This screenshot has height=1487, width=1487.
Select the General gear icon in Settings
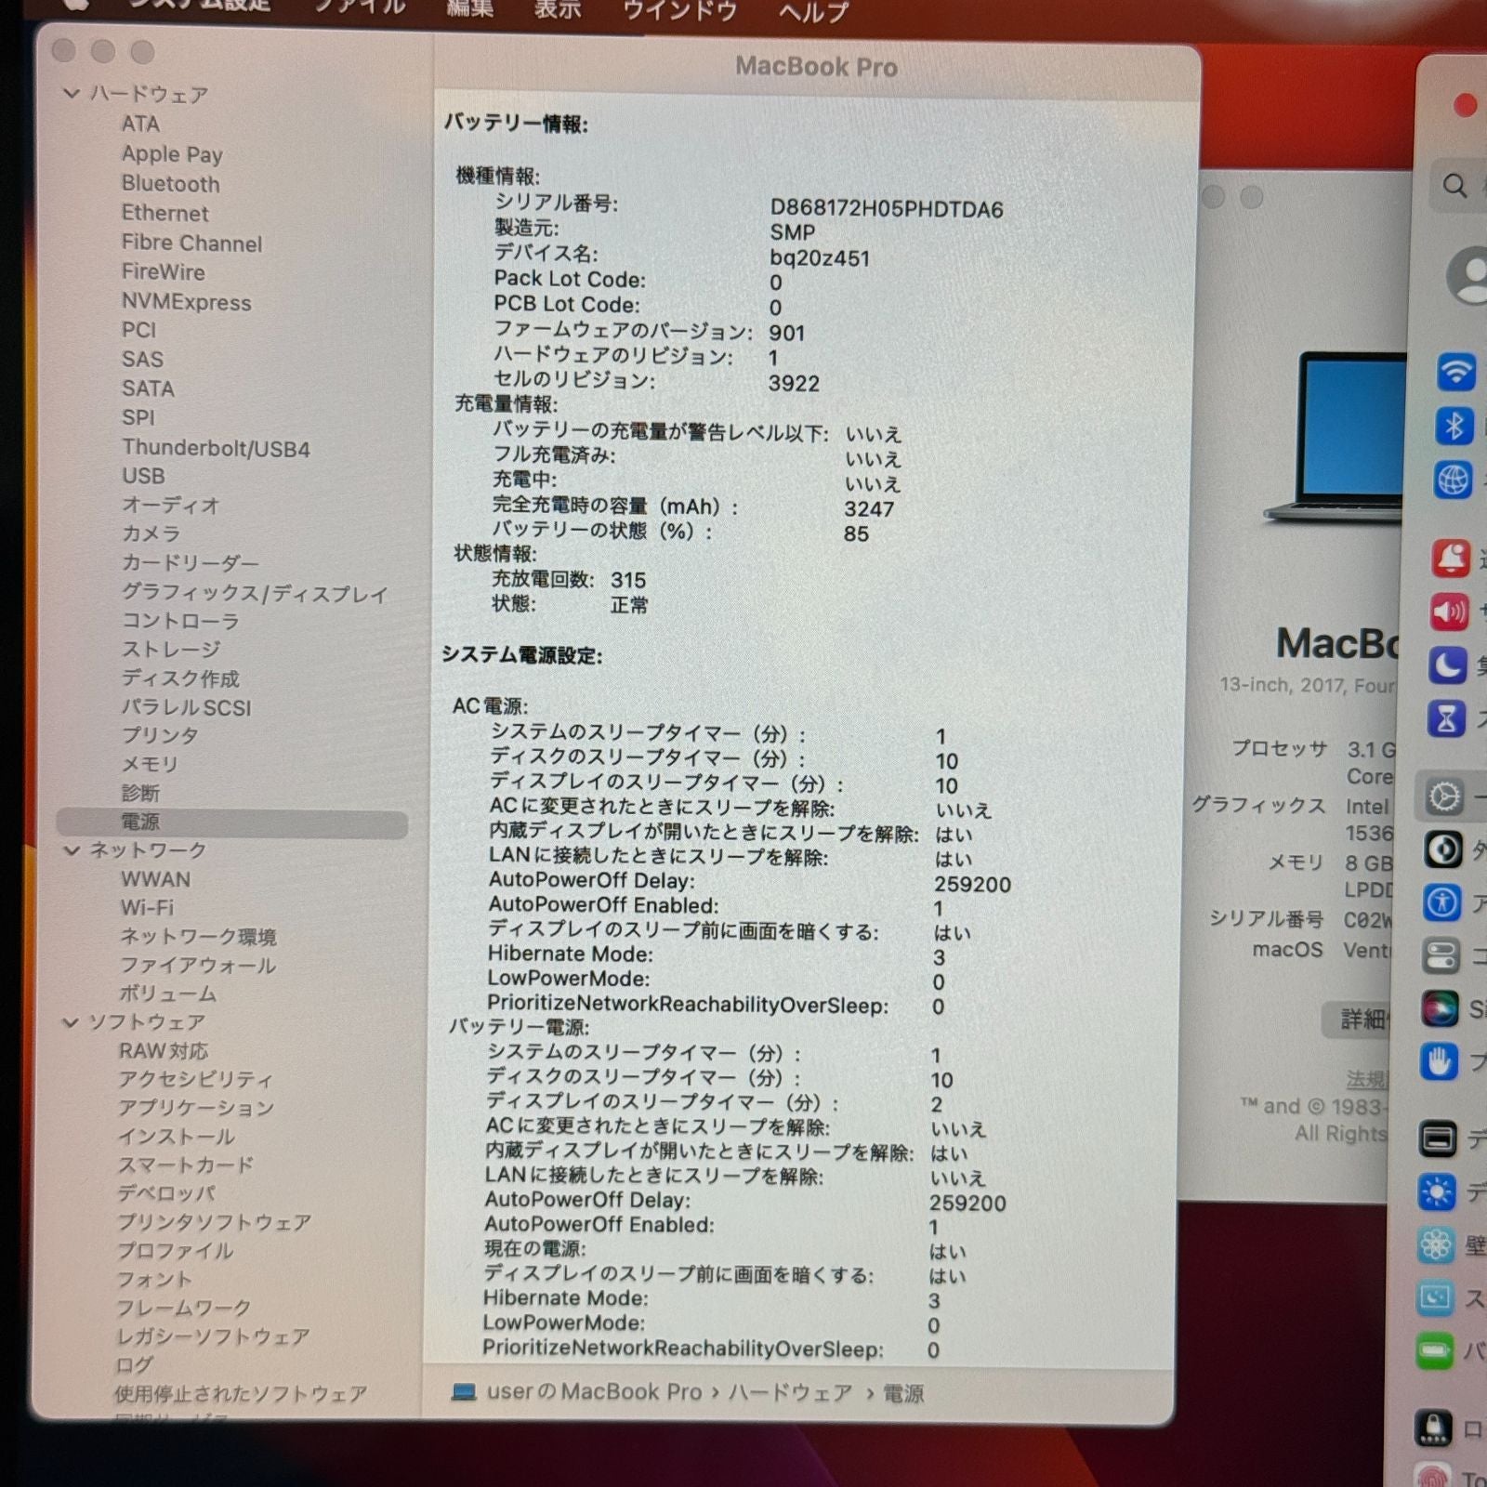pyautogui.click(x=1445, y=796)
